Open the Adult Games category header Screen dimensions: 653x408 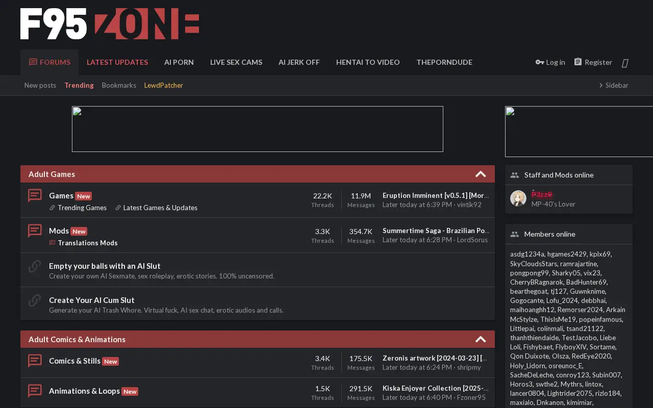pyautogui.click(x=52, y=174)
